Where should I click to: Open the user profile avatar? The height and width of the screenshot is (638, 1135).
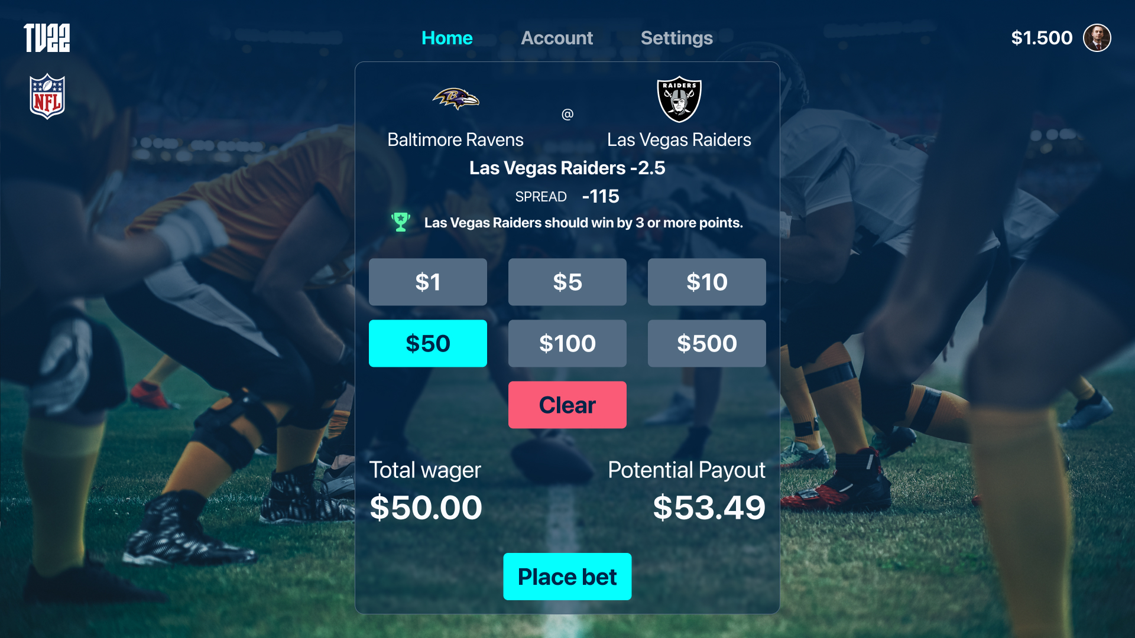coord(1097,38)
